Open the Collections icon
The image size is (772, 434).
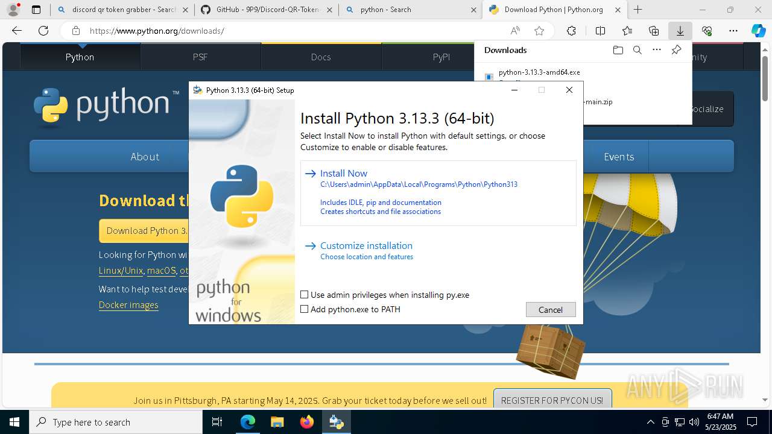(x=654, y=31)
